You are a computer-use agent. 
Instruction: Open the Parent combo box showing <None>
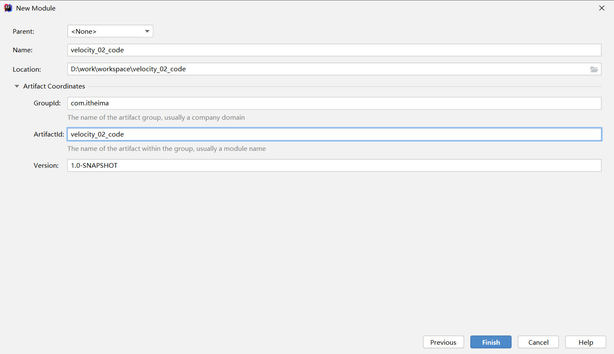coord(110,31)
